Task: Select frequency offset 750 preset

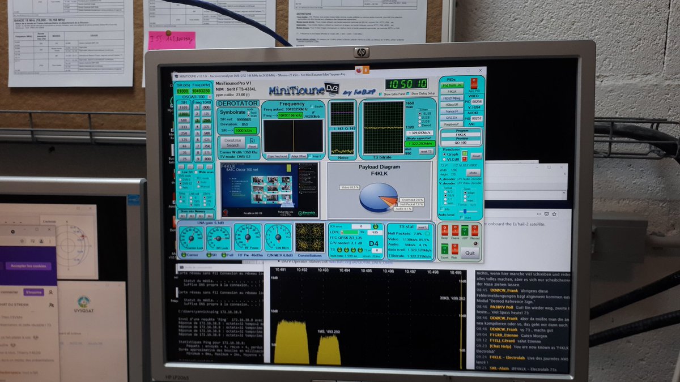Action: [206, 146]
